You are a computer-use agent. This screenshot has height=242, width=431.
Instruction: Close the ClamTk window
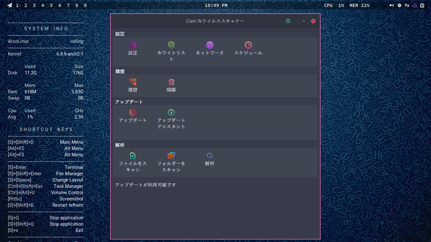tap(313, 21)
